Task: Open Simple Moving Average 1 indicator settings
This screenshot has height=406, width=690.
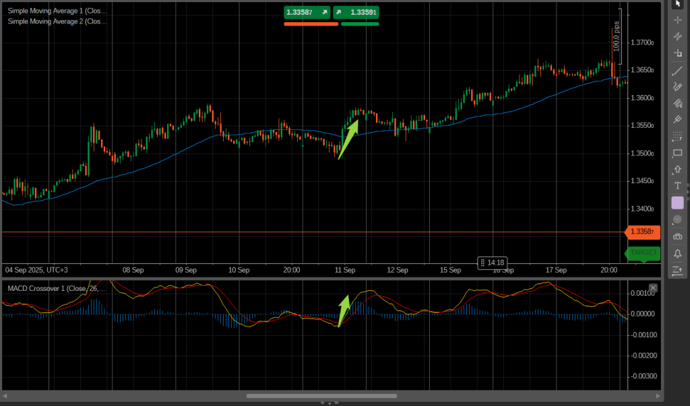Action: [x=57, y=11]
